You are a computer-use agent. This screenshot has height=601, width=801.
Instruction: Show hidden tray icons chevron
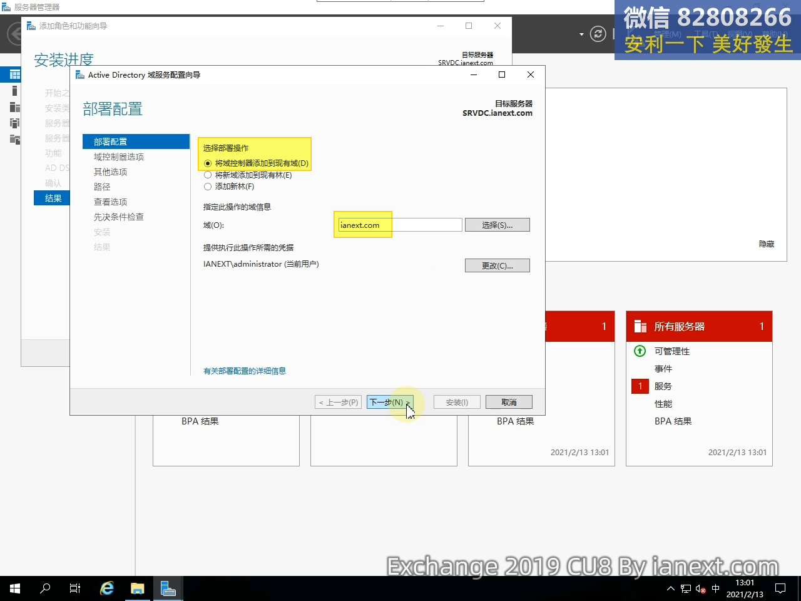(x=671, y=588)
